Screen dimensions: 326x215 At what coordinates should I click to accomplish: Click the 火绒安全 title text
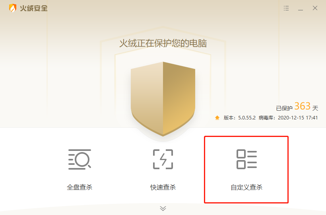tap(34, 8)
